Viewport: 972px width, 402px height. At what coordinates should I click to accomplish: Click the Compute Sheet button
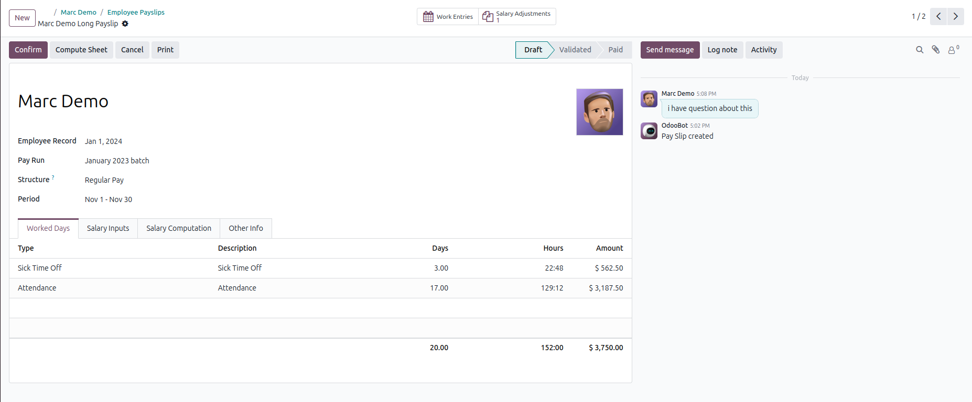pos(81,50)
